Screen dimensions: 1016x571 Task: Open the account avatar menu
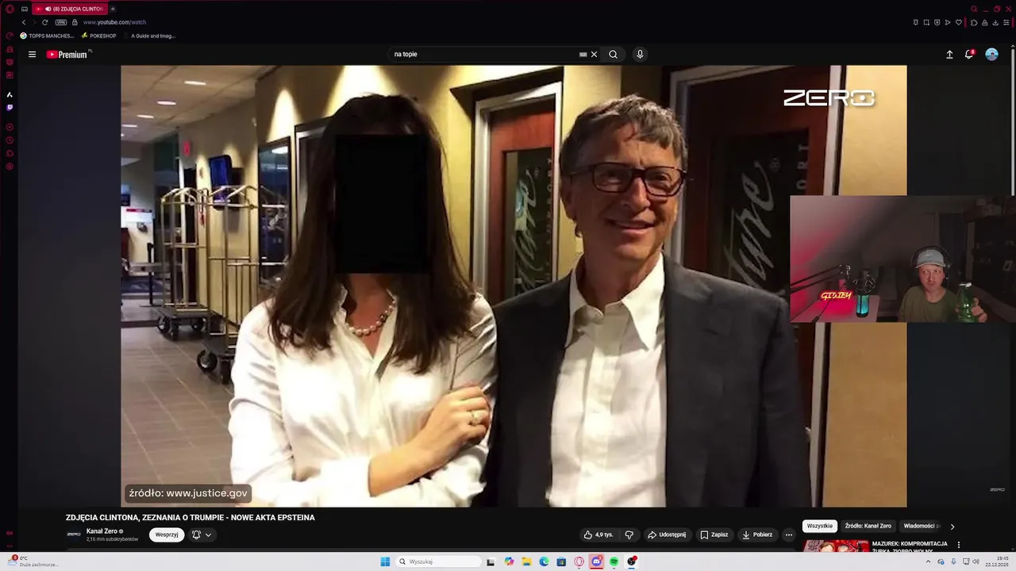(x=991, y=54)
